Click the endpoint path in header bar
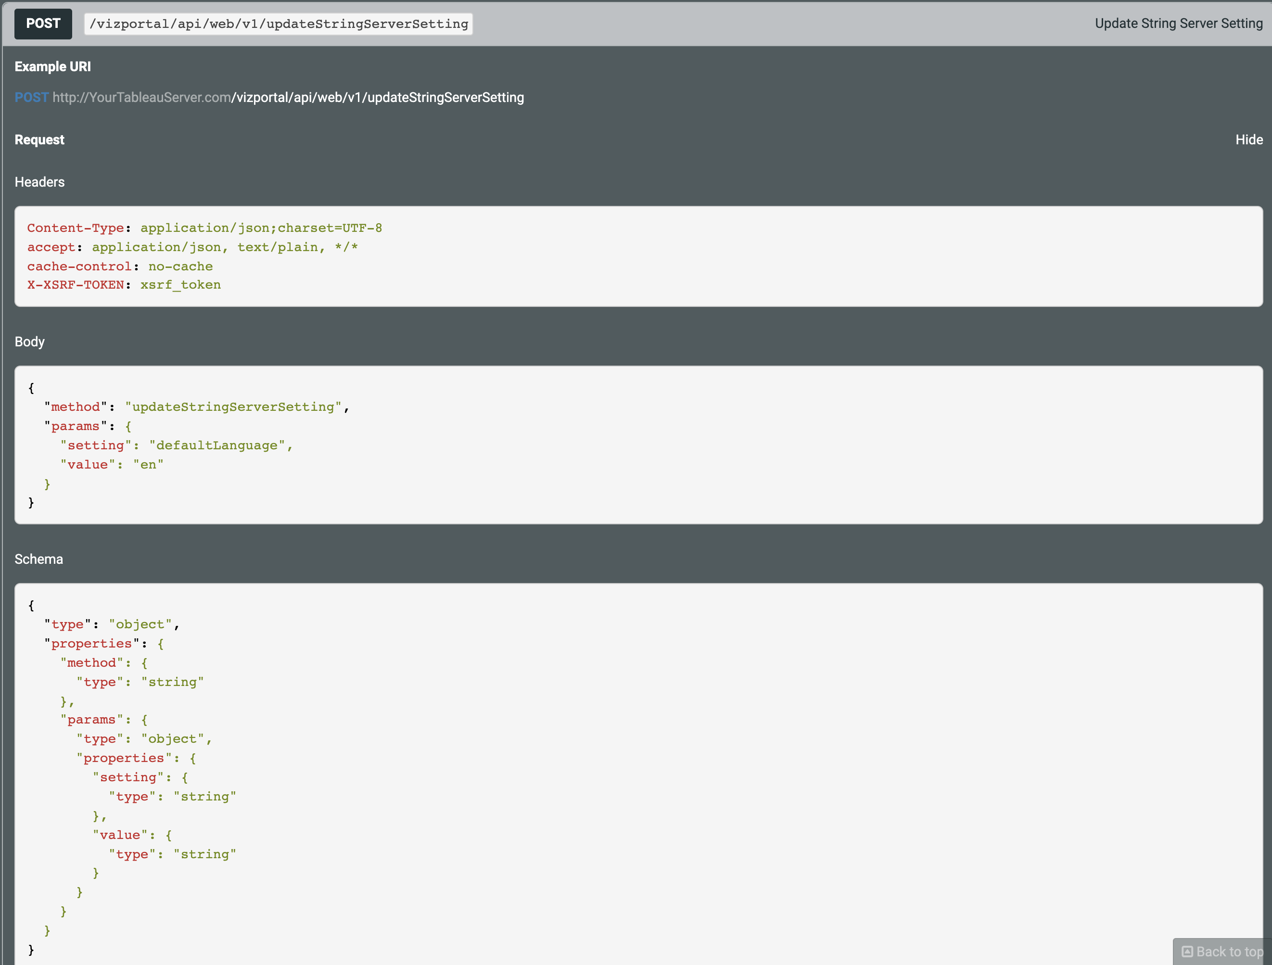The width and height of the screenshot is (1272, 965). pos(279,24)
